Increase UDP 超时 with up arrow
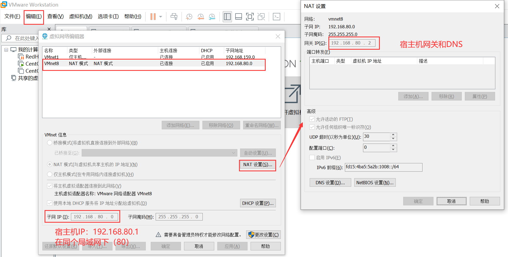This screenshot has width=508, height=257. (x=393, y=135)
